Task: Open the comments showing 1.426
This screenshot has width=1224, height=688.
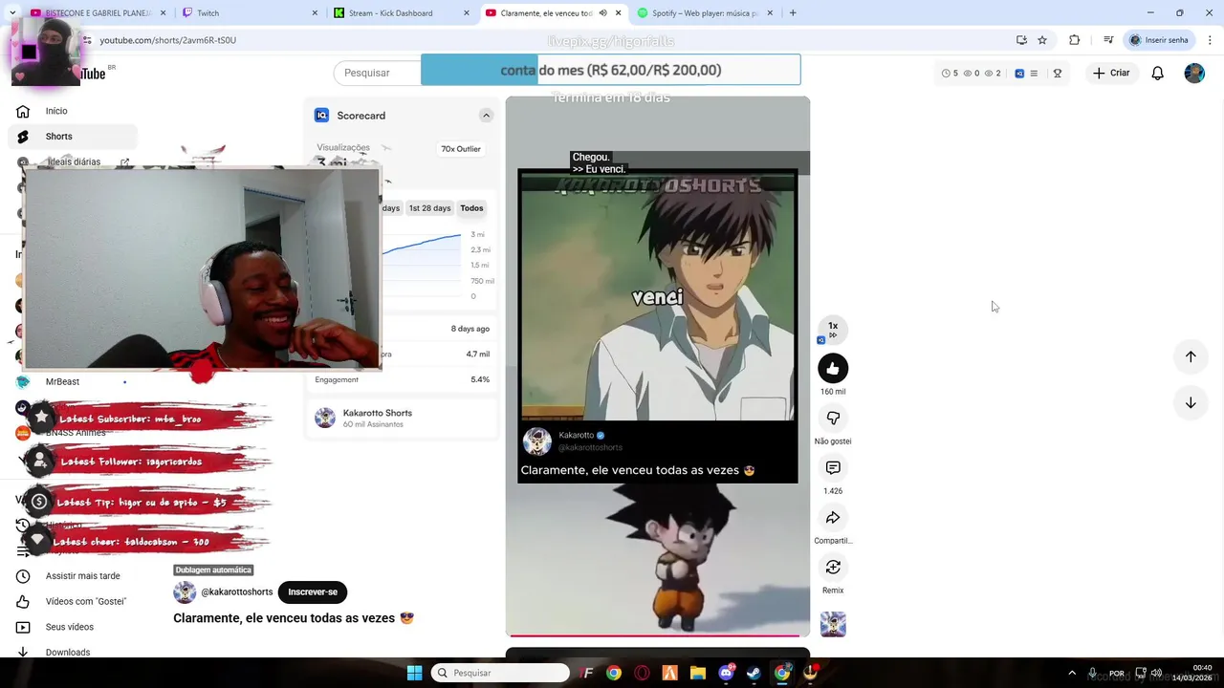Action: pyautogui.click(x=833, y=467)
